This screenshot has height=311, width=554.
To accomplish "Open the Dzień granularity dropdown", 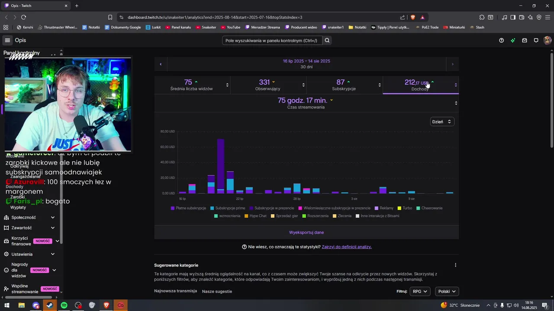I will point(442,122).
